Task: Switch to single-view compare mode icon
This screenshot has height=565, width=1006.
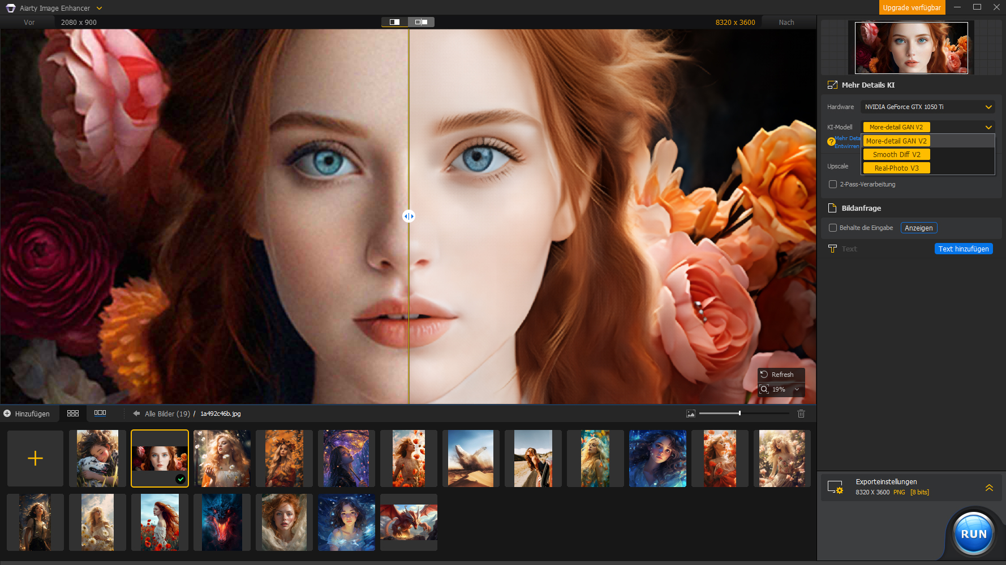Action: coord(394,22)
